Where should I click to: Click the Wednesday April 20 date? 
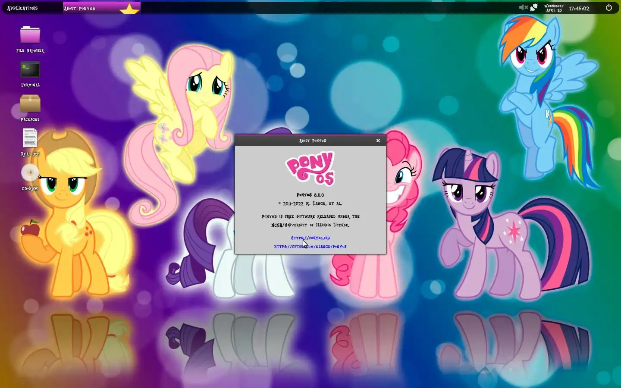pyautogui.click(x=554, y=8)
